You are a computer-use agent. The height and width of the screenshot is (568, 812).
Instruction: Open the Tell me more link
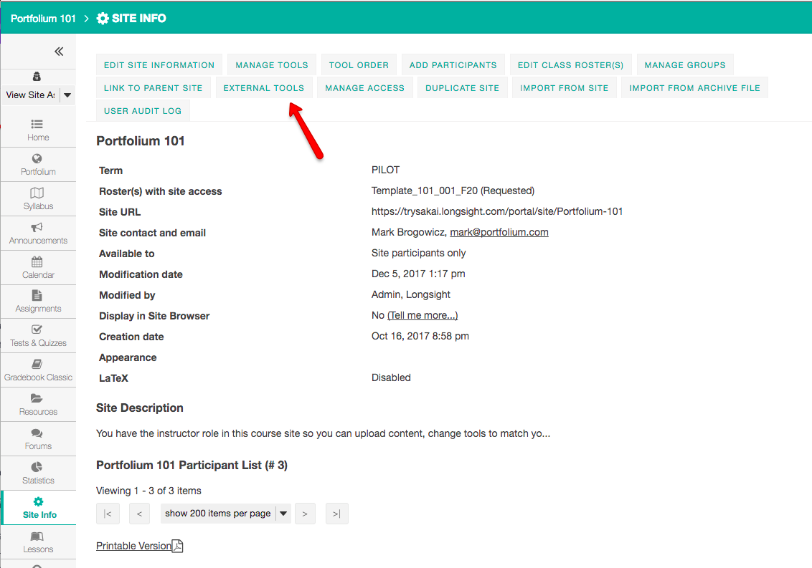tap(422, 315)
